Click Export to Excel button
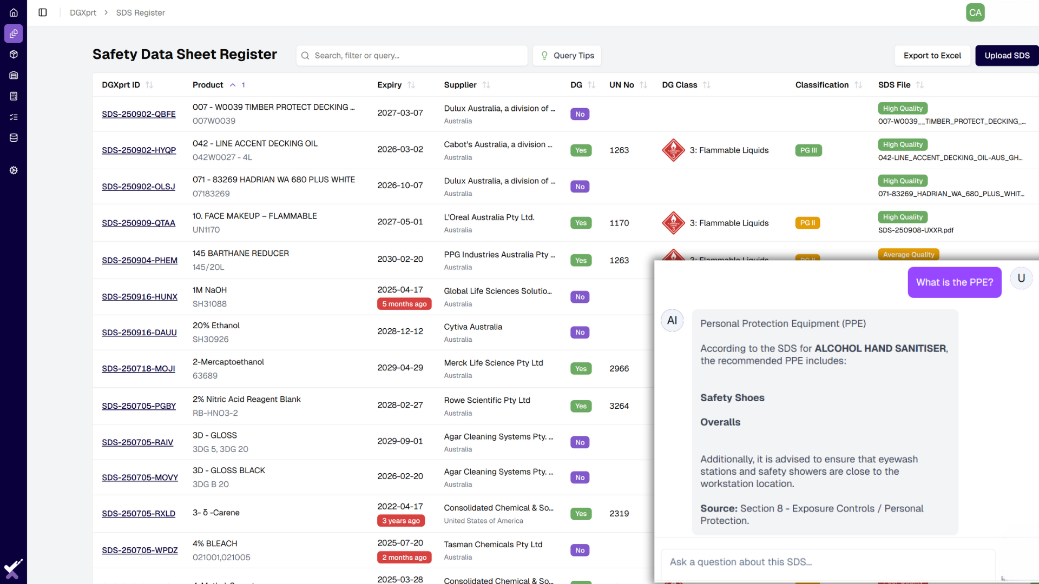1039x584 pixels. [932, 56]
